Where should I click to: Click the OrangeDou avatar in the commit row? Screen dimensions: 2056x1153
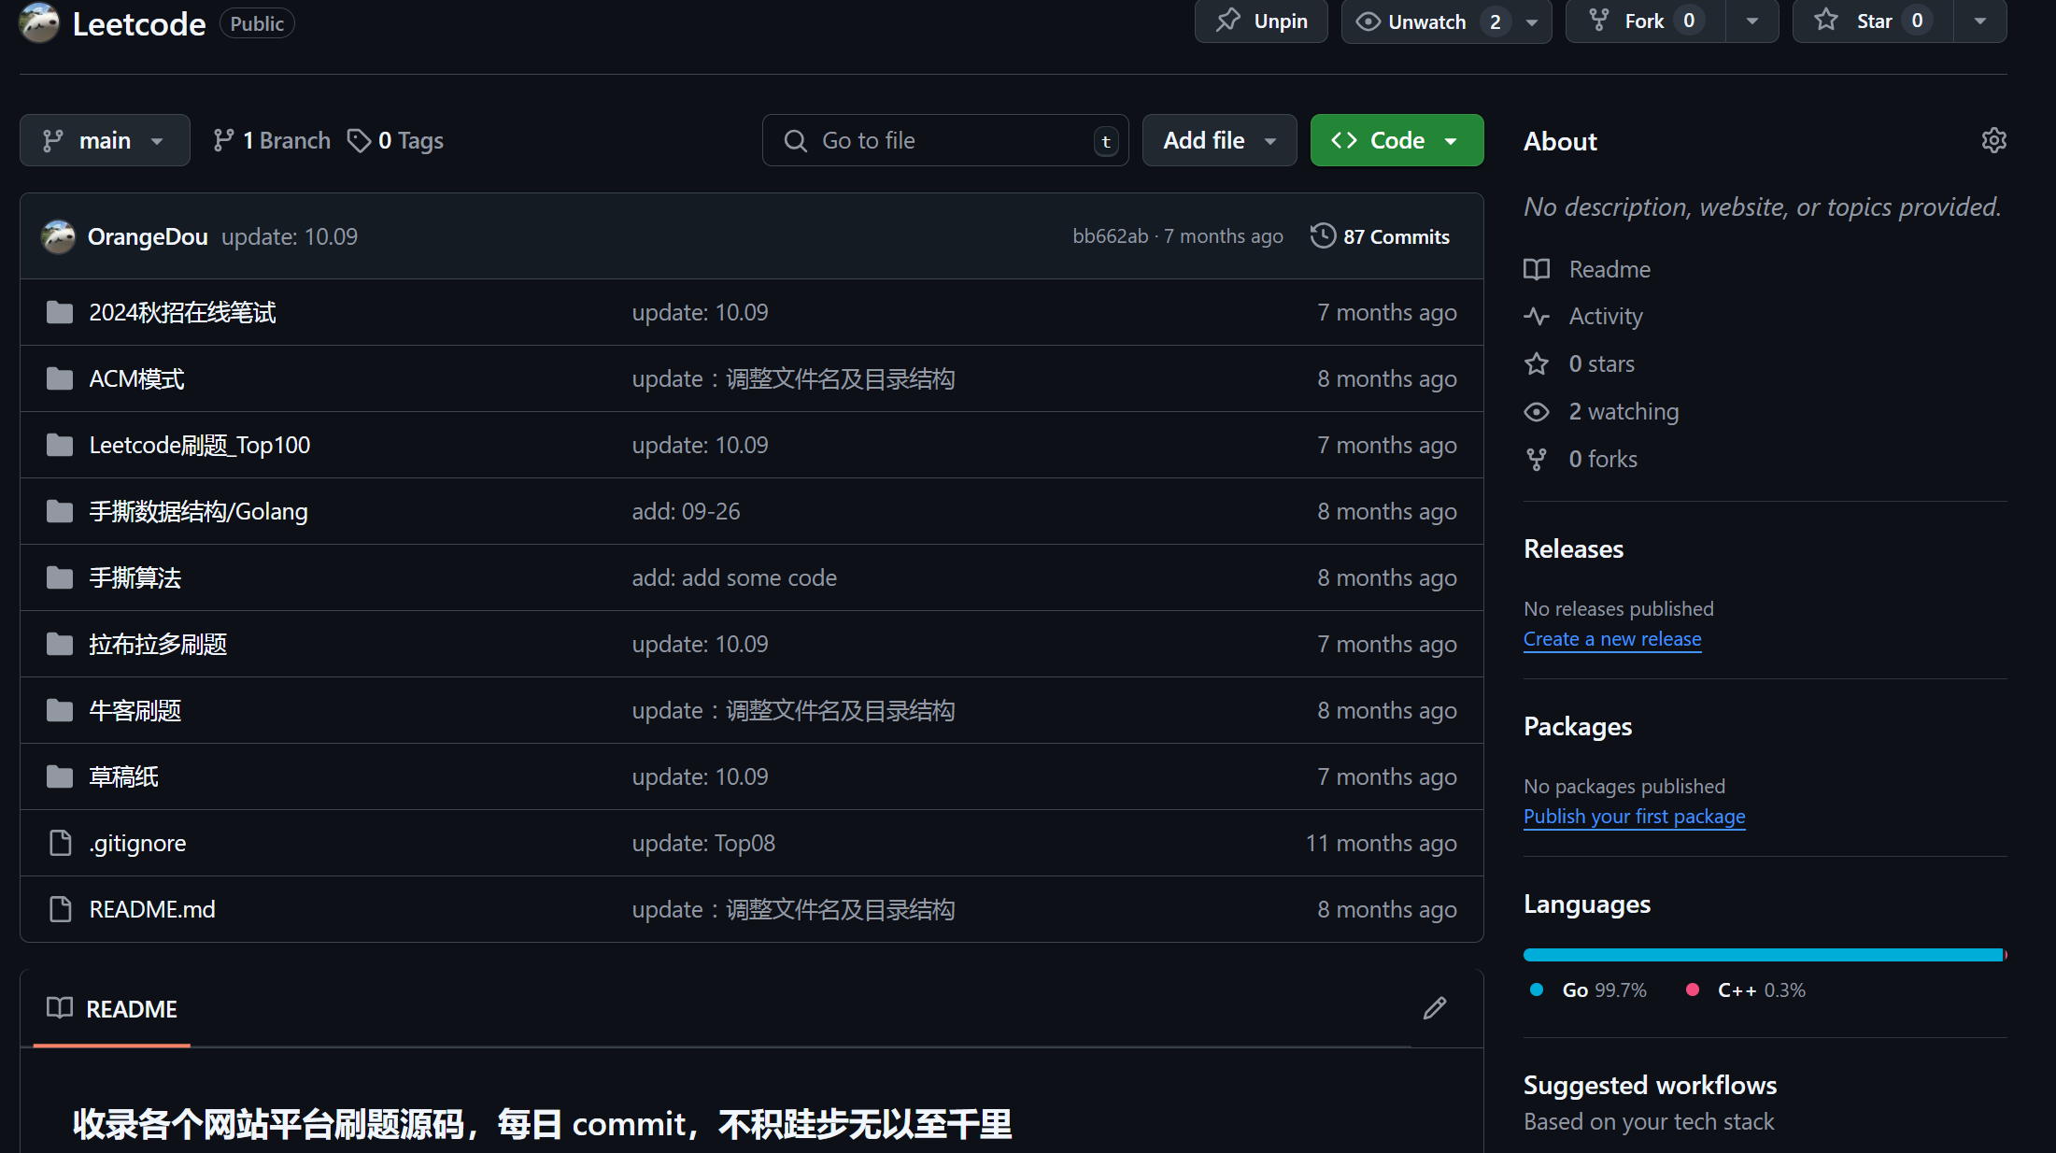tap(58, 236)
